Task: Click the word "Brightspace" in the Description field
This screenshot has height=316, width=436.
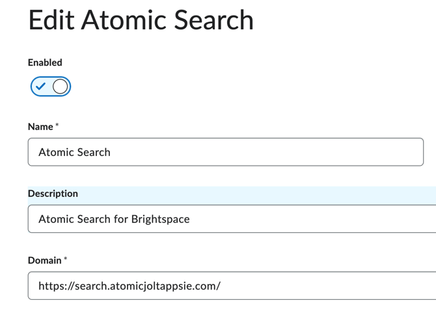Action: (158, 219)
